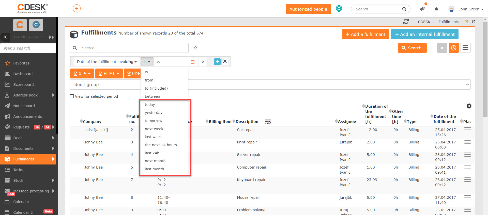Open the megaphone news icon

pyautogui.click(x=422, y=9)
